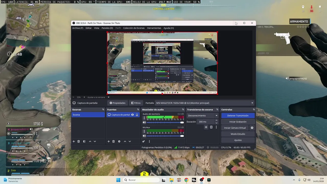327x184 pixels.
Task: Toggle lock on Captura de pantalla source
Action: pyautogui.click(x=137, y=115)
